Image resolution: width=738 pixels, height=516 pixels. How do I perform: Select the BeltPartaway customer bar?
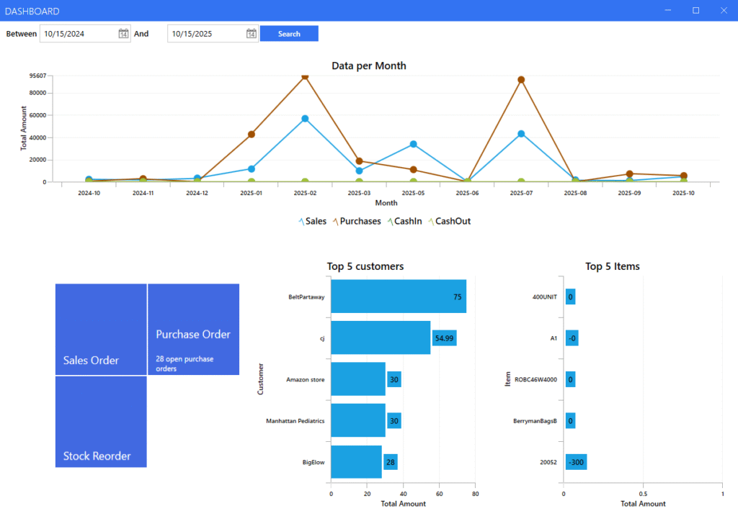[x=398, y=297]
